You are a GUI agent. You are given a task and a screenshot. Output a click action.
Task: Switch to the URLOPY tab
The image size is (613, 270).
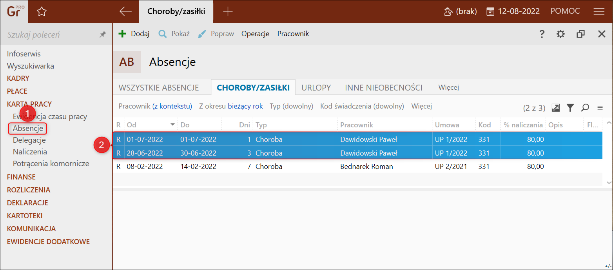pos(316,88)
